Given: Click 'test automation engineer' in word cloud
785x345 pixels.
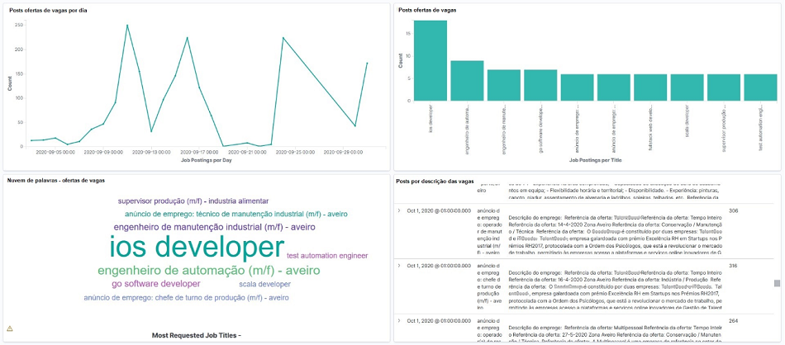Looking at the screenshot, I should [327, 256].
